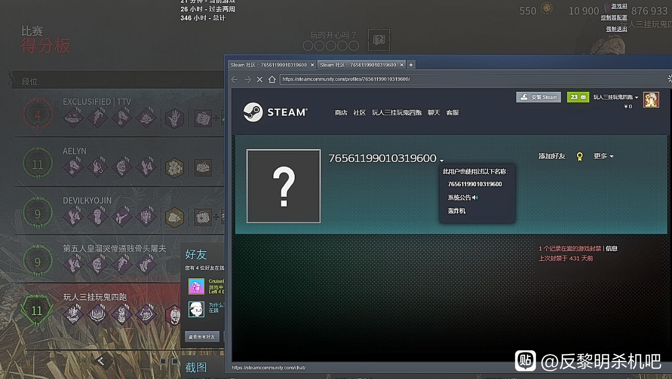Image resolution: width=672 pixels, height=379 pixels.
Task: Select second perk in DEVILKYOJIN row
Action: point(97,217)
